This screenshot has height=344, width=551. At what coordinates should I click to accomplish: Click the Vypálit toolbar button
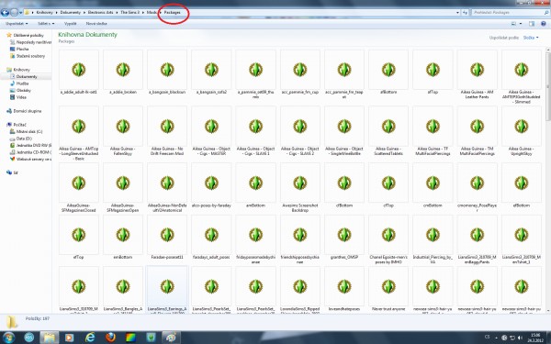[71, 24]
